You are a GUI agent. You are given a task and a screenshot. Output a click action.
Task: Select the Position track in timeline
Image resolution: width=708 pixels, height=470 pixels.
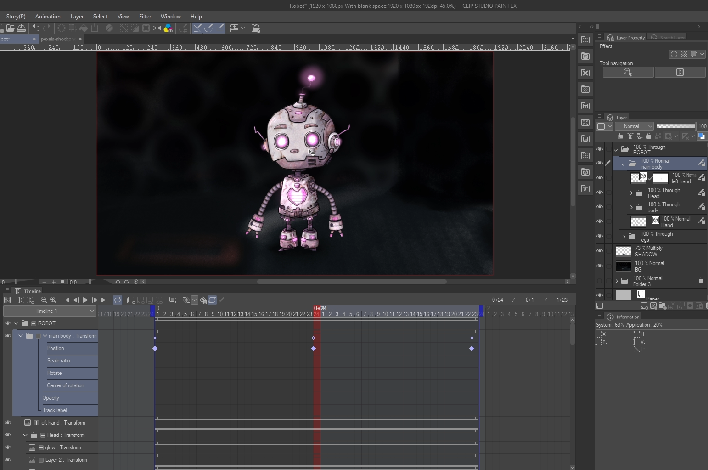pos(71,348)
